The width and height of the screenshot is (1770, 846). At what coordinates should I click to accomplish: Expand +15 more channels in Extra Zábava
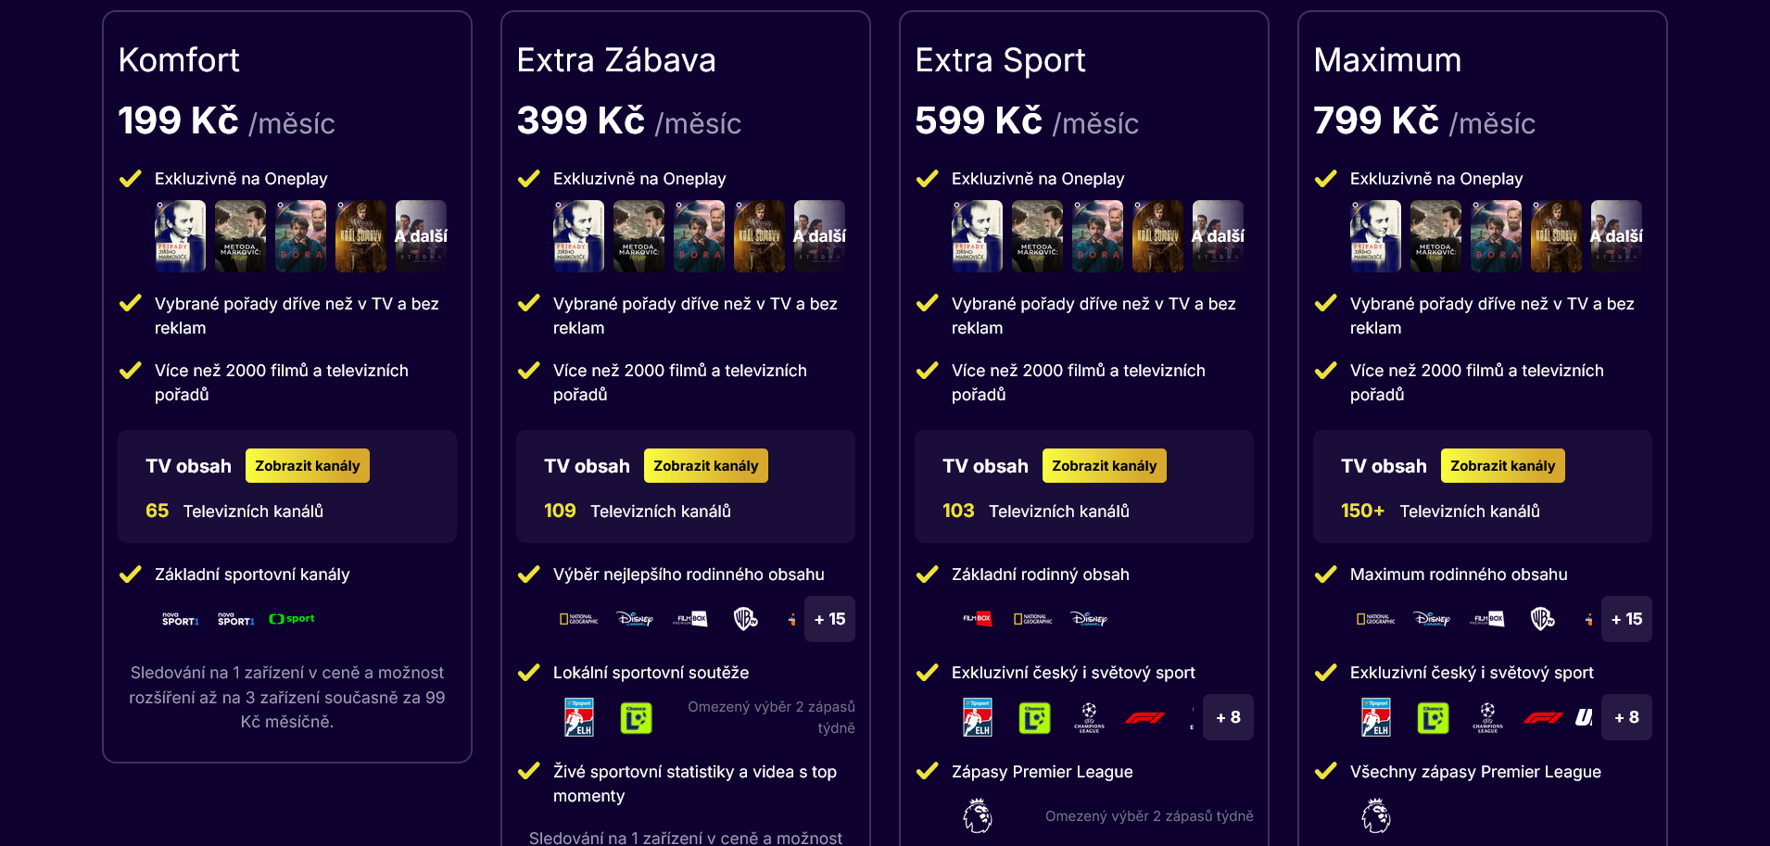[829, 619]
